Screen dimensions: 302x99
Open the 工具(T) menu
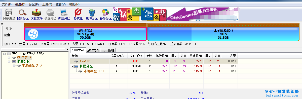(47, 4)
